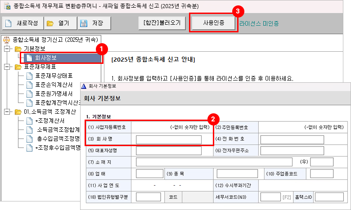This screenshot has width=351, height=210.
Task: Open 표준재무상태표 in the tree
Action: 54,76
